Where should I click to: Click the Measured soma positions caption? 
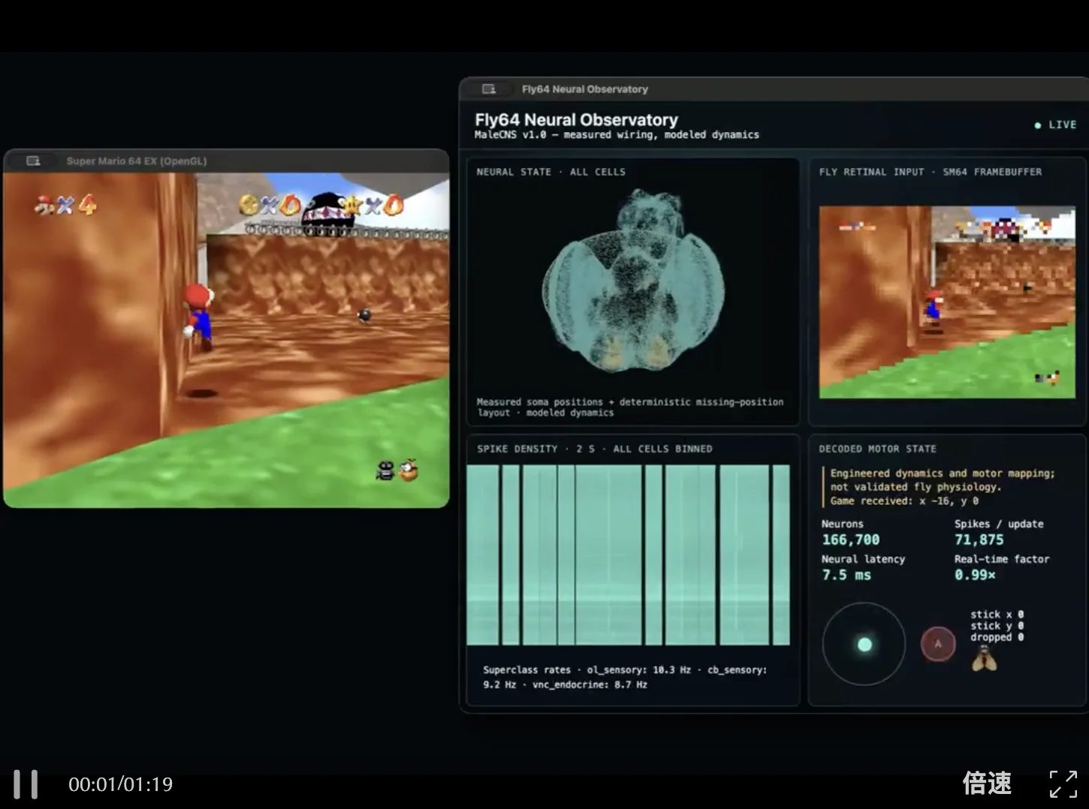coord(630,408)
